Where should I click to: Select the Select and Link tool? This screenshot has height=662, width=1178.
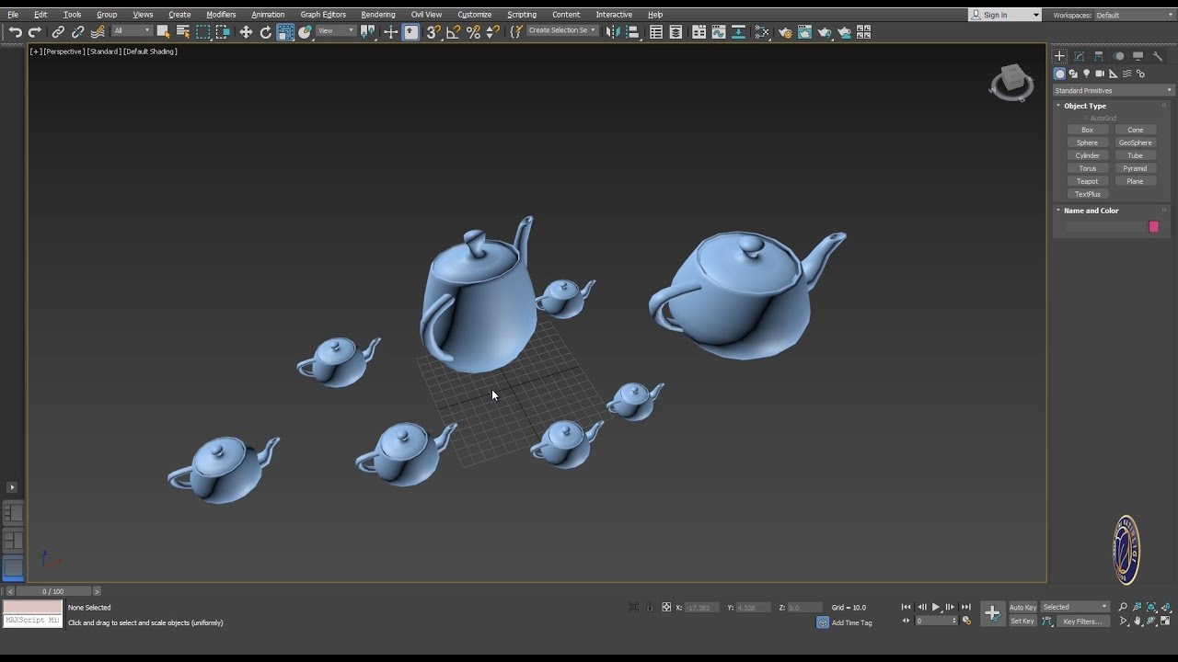tap(58, 32)
